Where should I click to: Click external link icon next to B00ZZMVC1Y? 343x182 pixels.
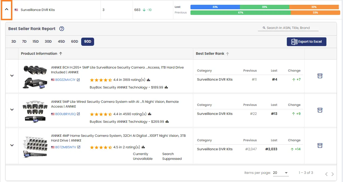pos(78,80)
